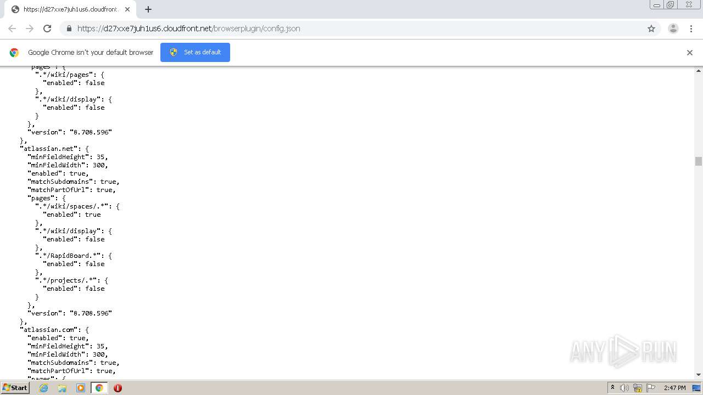Click the "atlassian.net" key text
Viewport: 703px width, 395px height.
[49, 149]
